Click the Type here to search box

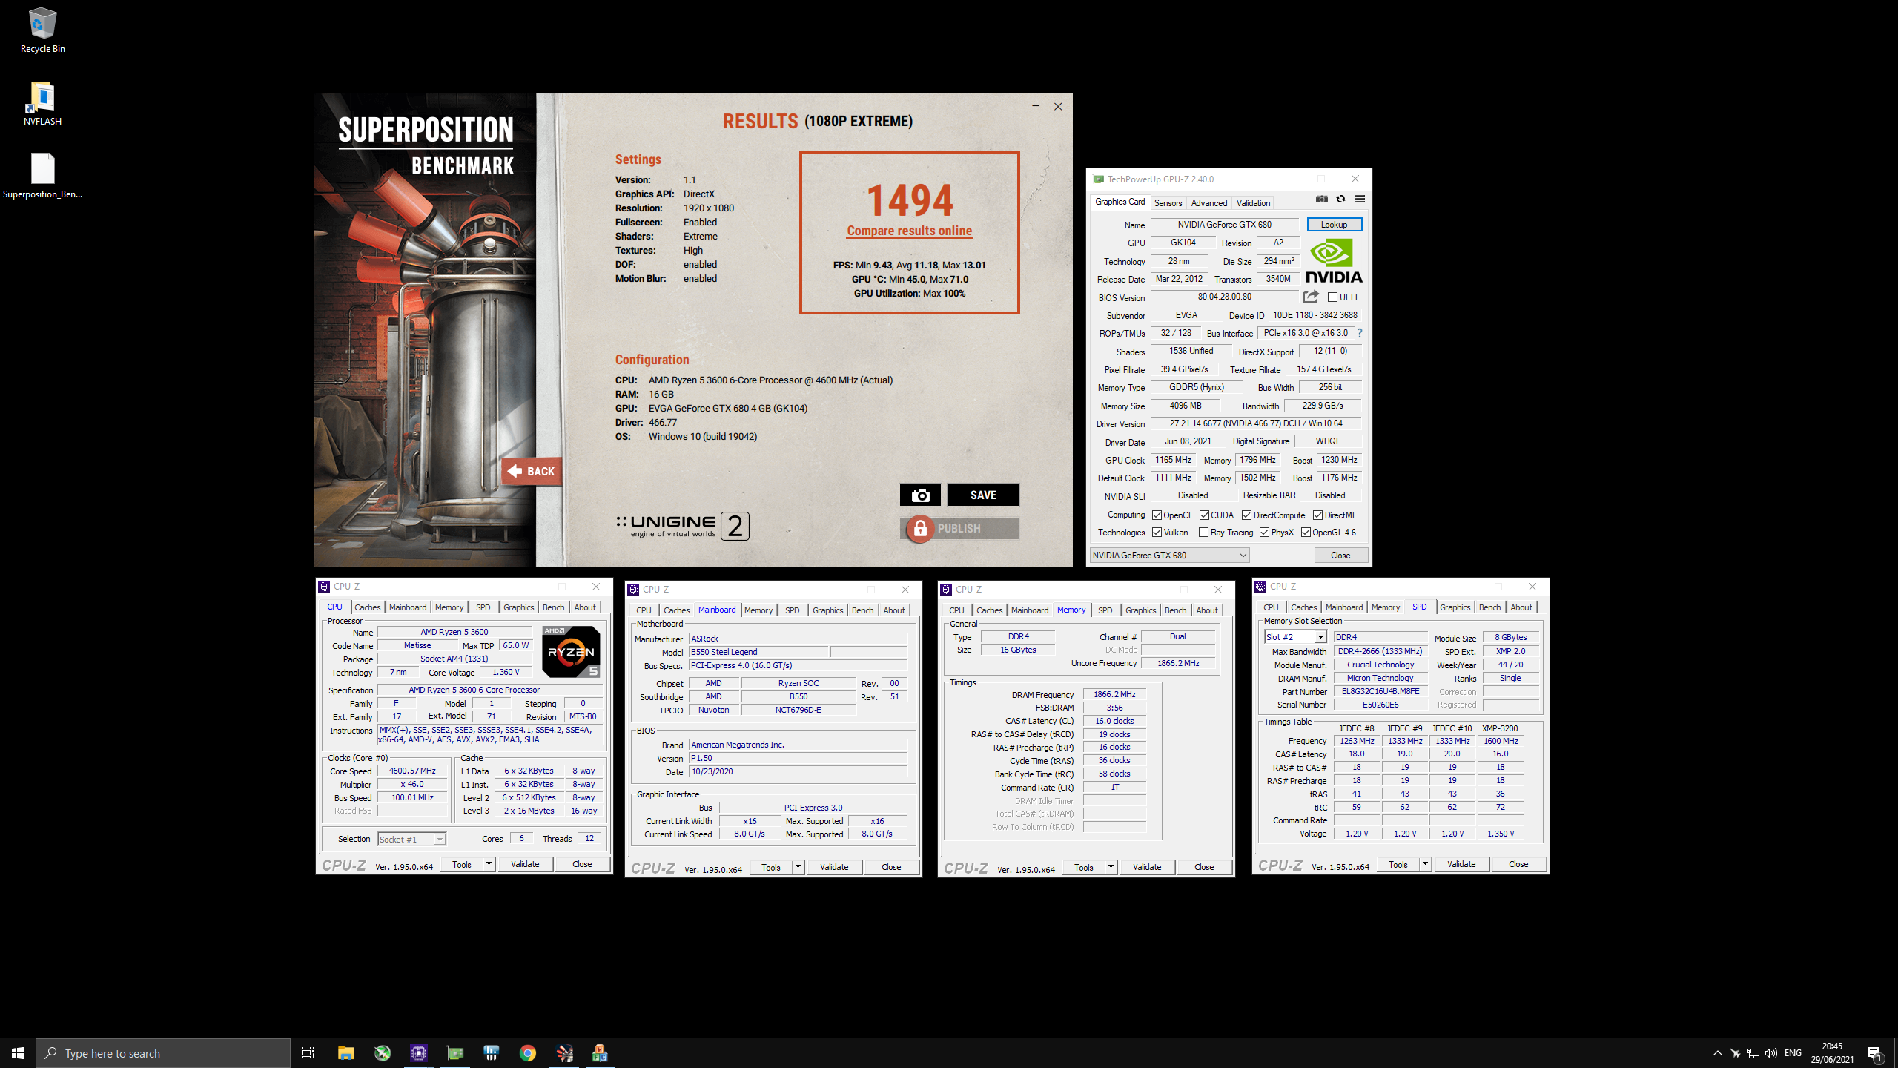163,1053
